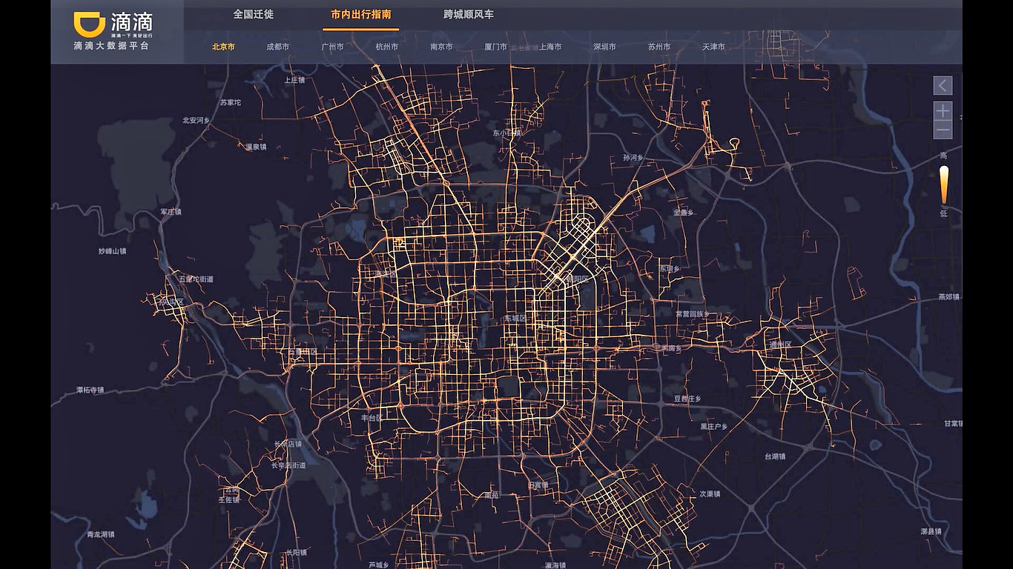The image size is (1013, 569).
Task: Select 北京市 in the city bar
Action: coord(223,47)
